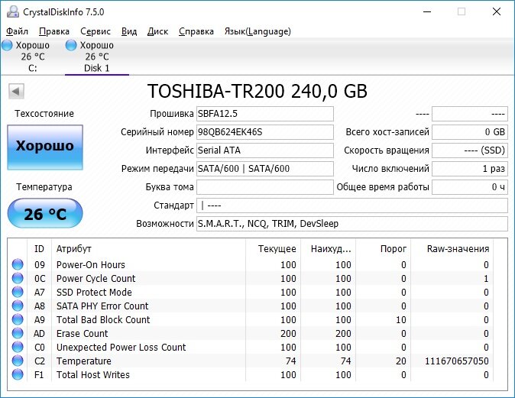Click the Техсостояние label
Screen dimensions: 515x398
44,114
